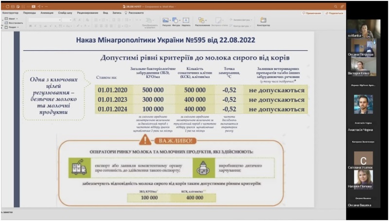Open the Переходы tab

pos(30,13)
